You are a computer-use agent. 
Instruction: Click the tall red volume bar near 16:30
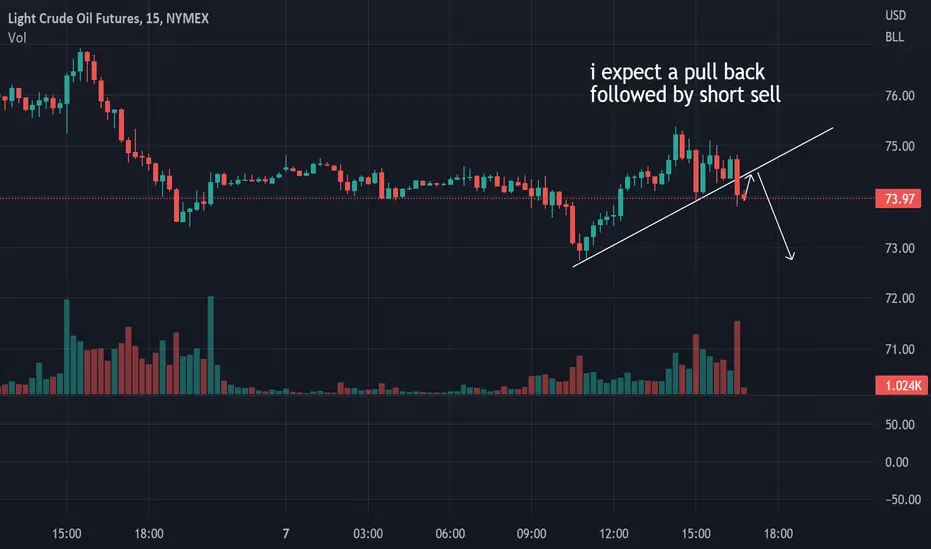click(737, 358)
